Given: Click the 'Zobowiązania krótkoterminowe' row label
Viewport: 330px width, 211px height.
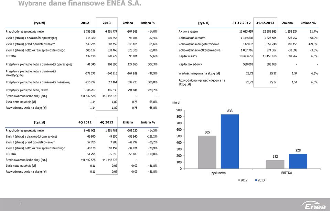Looking at the screenshot, I should click(200, 50).
